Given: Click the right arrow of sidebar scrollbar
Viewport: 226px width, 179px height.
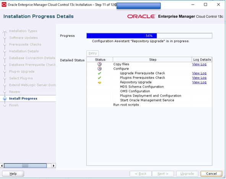Looking at the screenshot, I should coord(54,166).
